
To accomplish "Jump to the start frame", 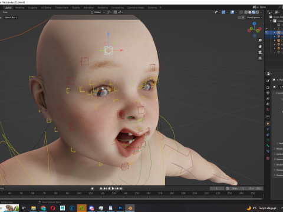I will click(101, 188).
